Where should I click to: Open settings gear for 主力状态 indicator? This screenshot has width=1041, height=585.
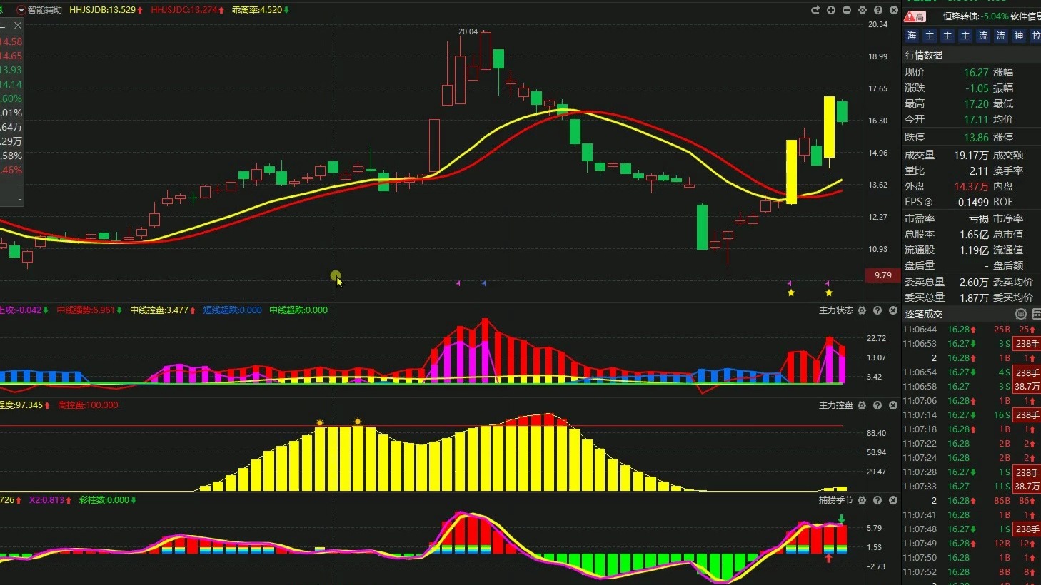click(862, 310)
